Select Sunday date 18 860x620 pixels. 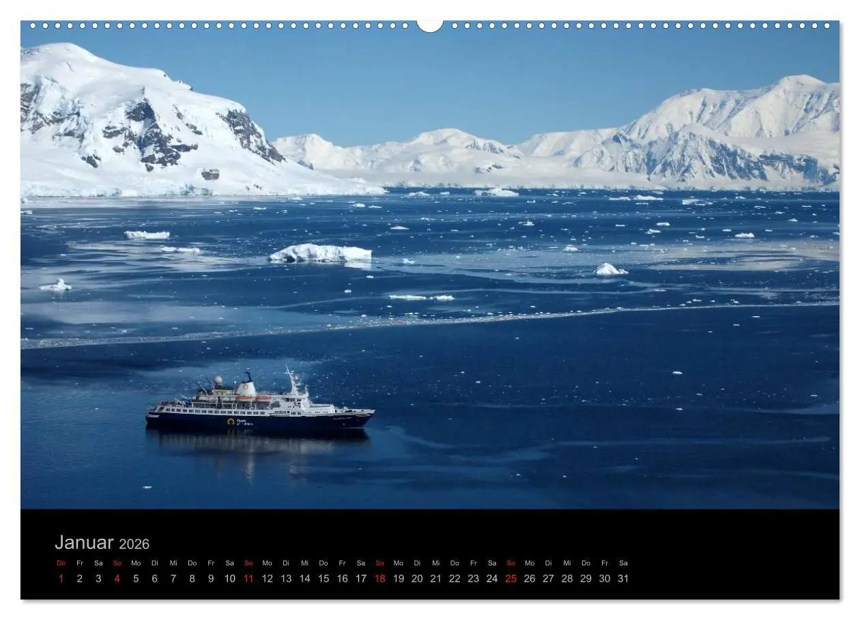point(379,578)
